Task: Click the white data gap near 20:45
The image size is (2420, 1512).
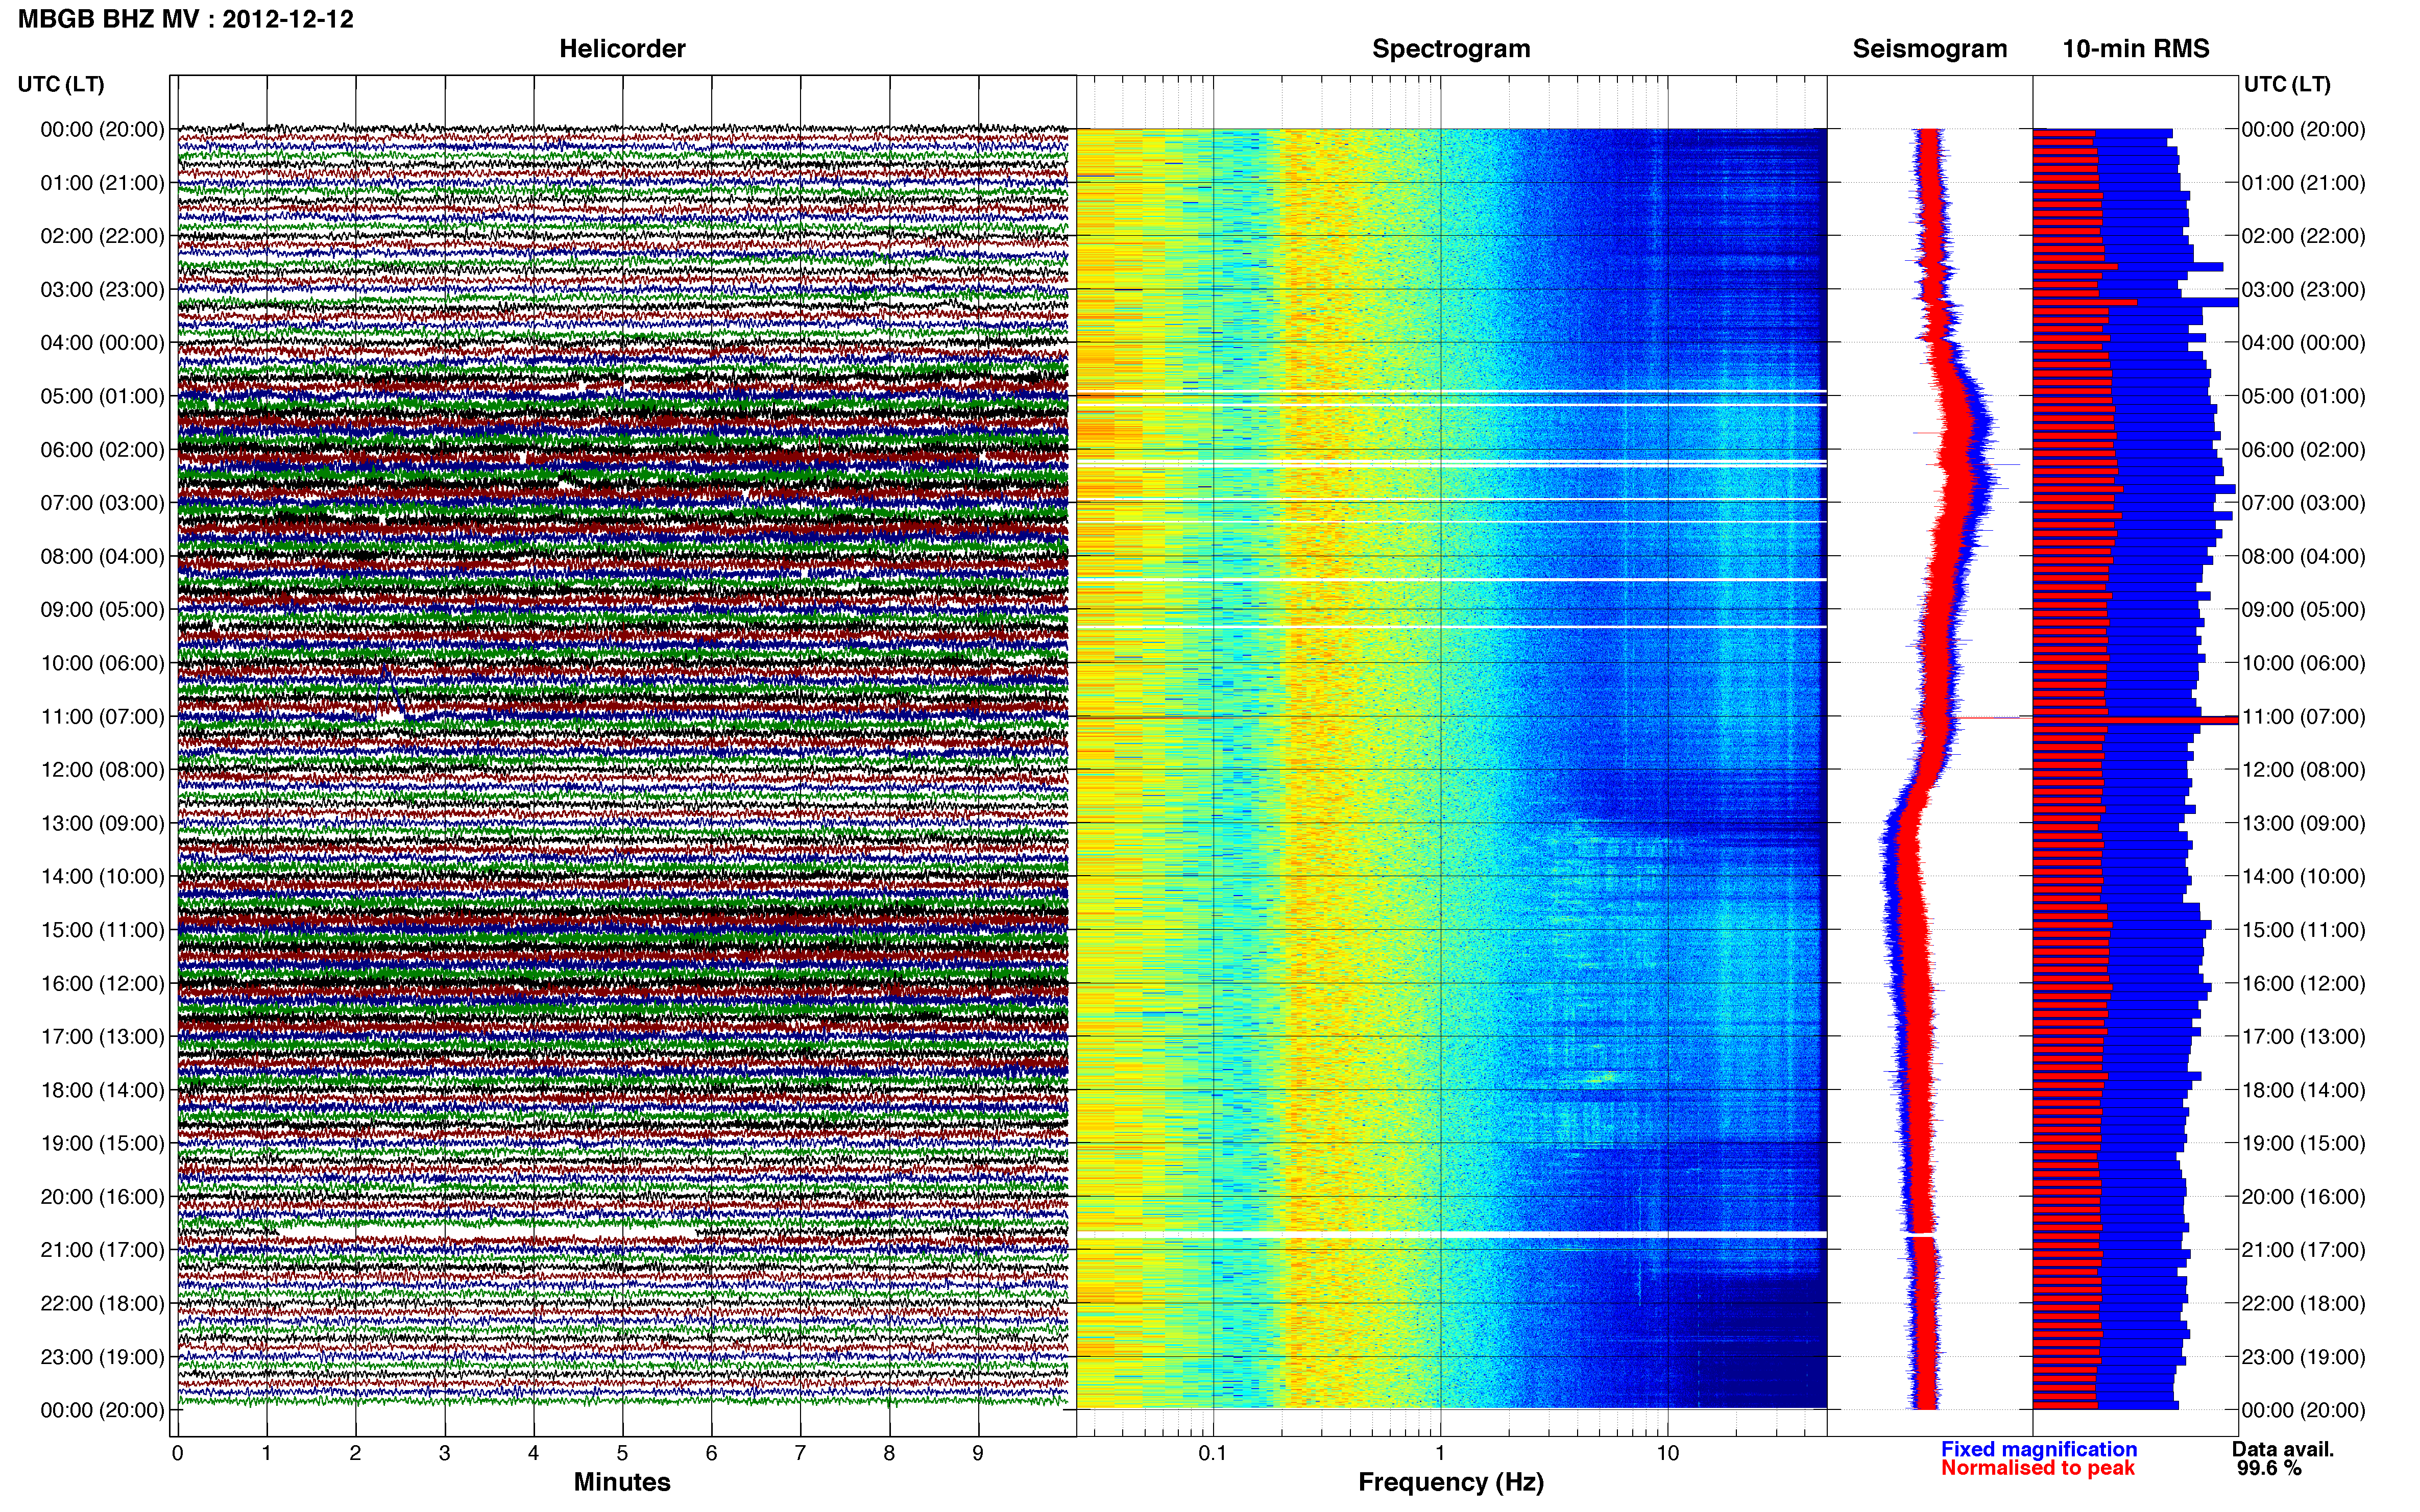Action: (1451, 1235)
